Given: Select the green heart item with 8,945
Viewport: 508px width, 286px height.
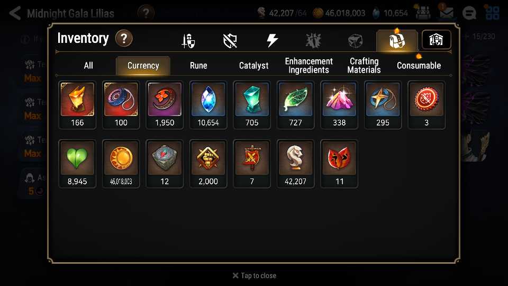Looking at the screenshot, I should [77, 164].
